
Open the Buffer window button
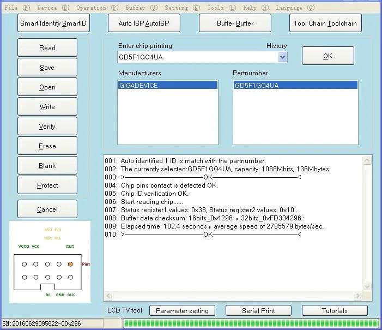(x=235, y=23)
